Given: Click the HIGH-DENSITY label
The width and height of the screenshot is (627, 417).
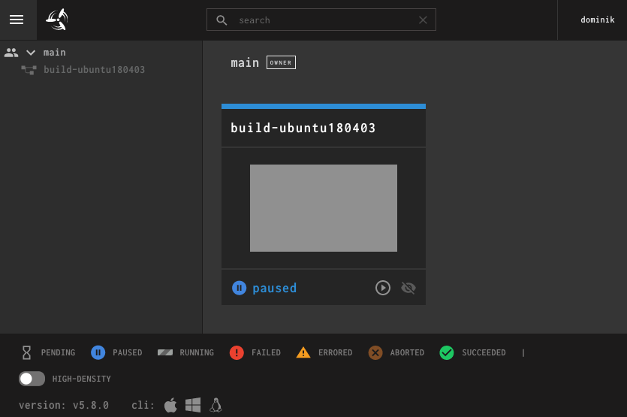Looking at the screenshot, I should (x=82, y=379).
